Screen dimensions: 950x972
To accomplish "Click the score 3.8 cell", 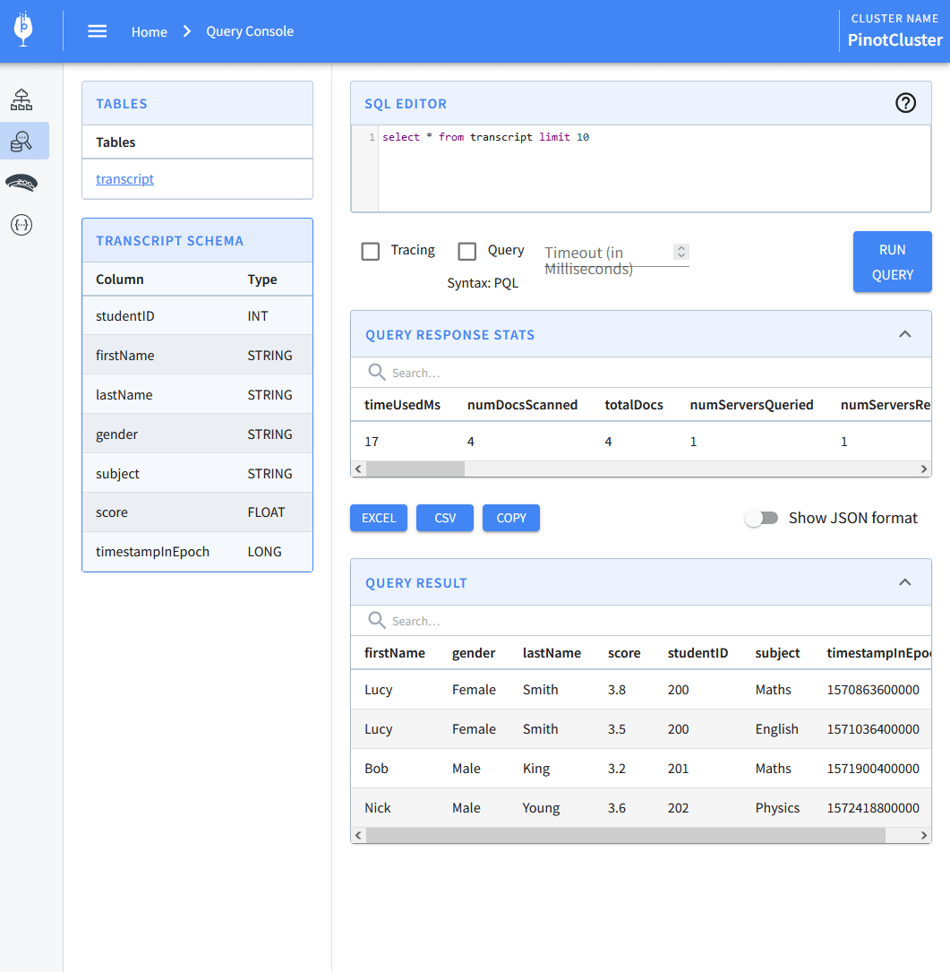I will pyautogui.click(x=617, y=689).
